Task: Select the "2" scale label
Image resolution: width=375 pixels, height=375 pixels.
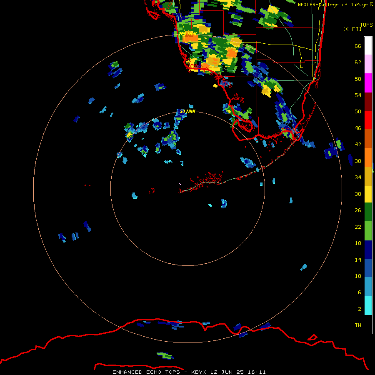Action: (360, 309)
